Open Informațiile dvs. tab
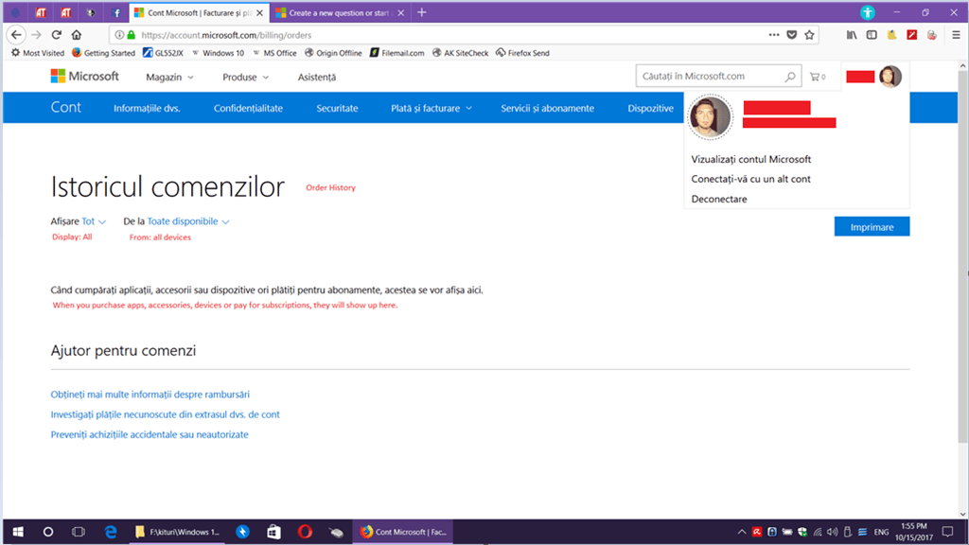Viewport: 969px width, 545px height. point(147,108)
